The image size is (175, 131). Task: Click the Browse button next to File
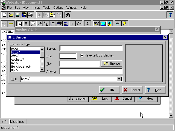click(112, 64)
